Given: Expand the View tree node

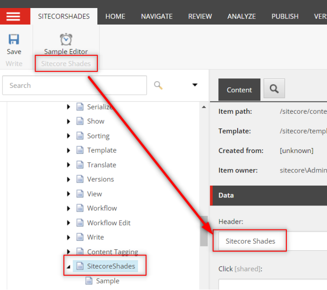Looking at the screenshot, I should coord(69,194).
